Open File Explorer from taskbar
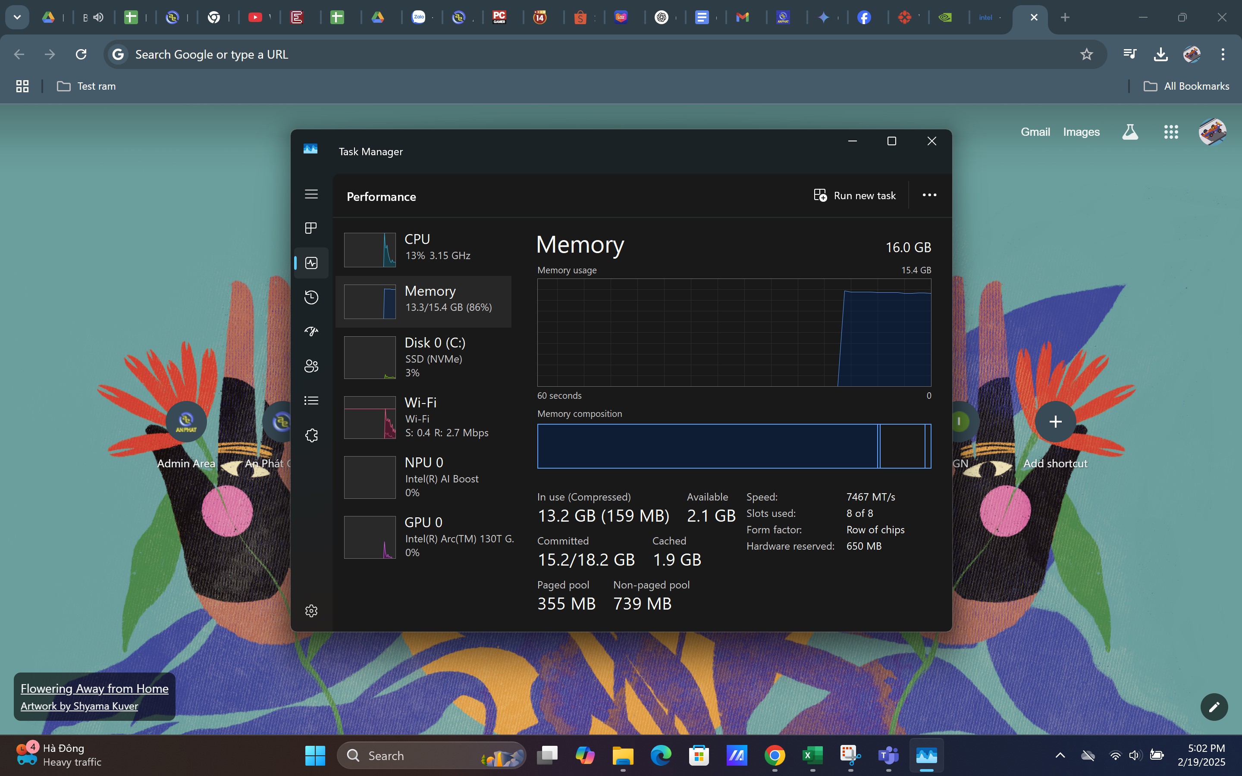The height and width of the screenshot is (776, 1242). click(x=623, y=755)
